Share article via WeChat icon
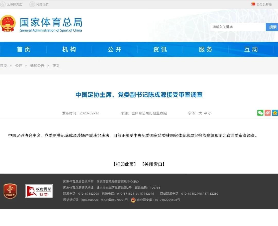The height and width of the screenshot is (226, 278). point(260,113)
